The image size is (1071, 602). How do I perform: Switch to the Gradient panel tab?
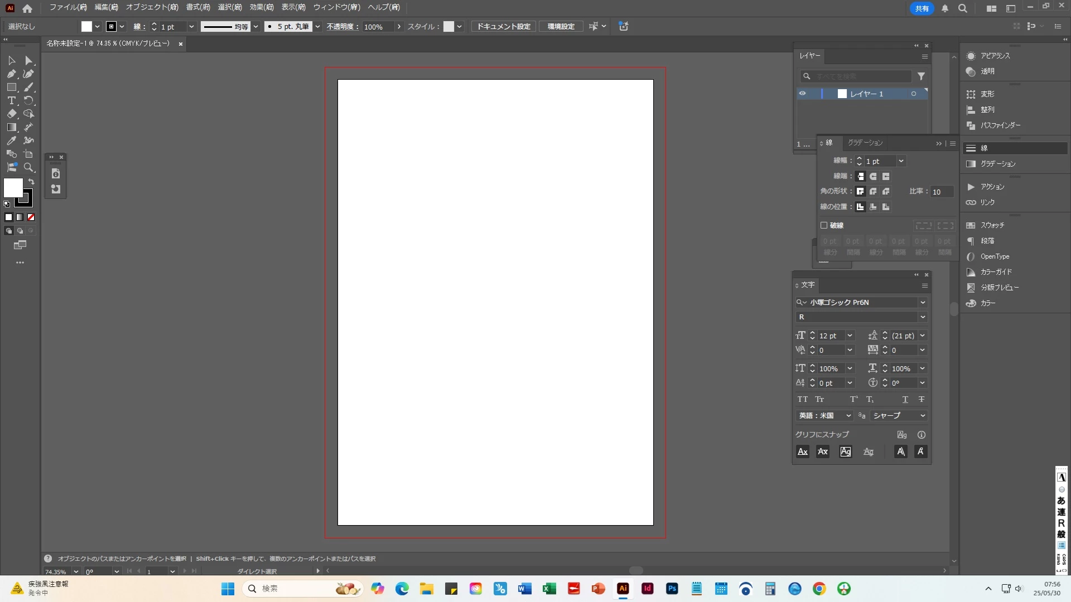(865, 143)
